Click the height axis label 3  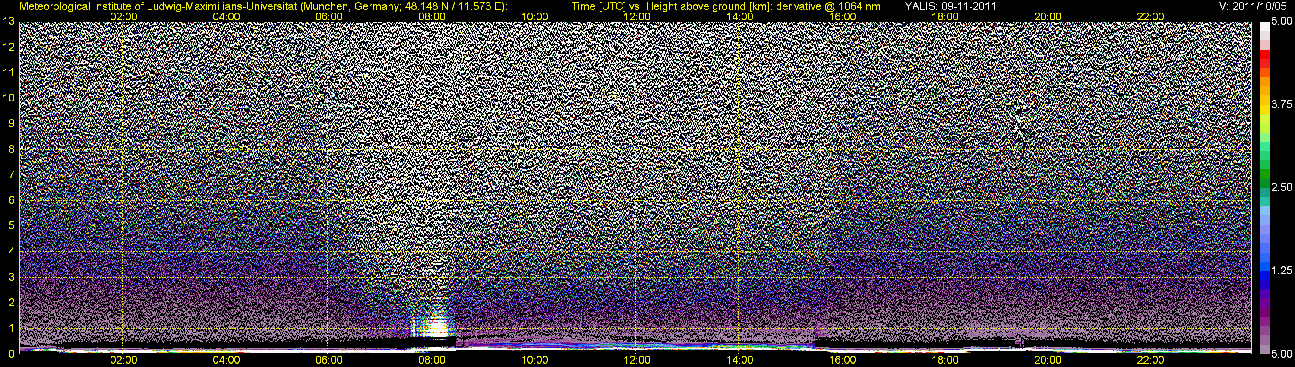tap(13, 278)
